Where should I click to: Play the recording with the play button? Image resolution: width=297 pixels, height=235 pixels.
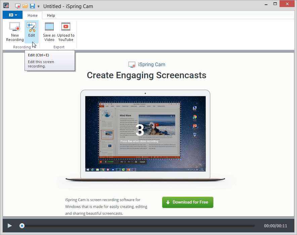(x=10, y=226)
